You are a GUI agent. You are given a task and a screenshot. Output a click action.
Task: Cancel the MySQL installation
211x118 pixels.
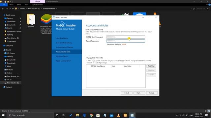coord(152,93)
